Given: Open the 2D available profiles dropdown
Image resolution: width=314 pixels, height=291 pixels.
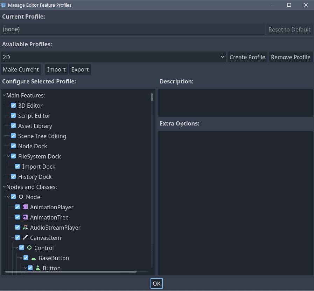Looking at the screenshot, I should pyautogui.click(x=113, y=57).
